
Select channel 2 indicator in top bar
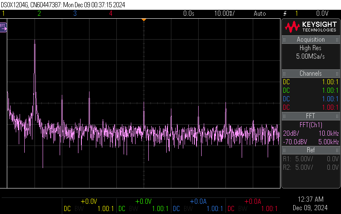pos(39,14)
